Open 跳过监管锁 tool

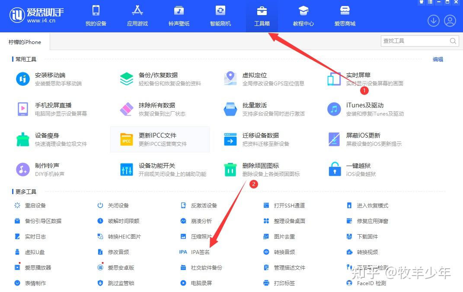[116, 283]
